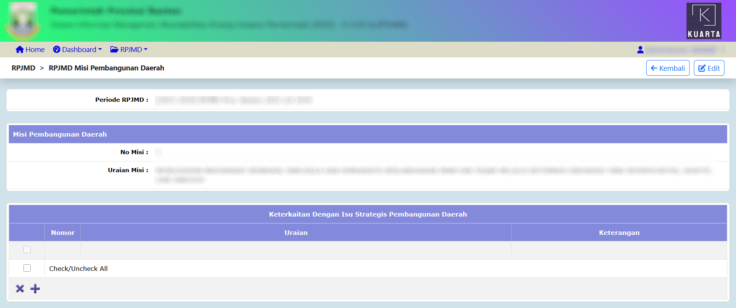736x308 pixels.
Task: Click the Home house icon
Action: click(x=20, y=50)
